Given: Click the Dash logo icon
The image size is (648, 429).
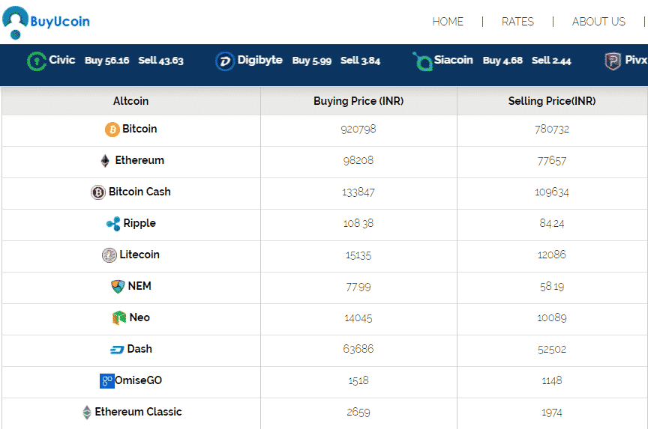Looking at the screenshot, I should pos(117,350).
